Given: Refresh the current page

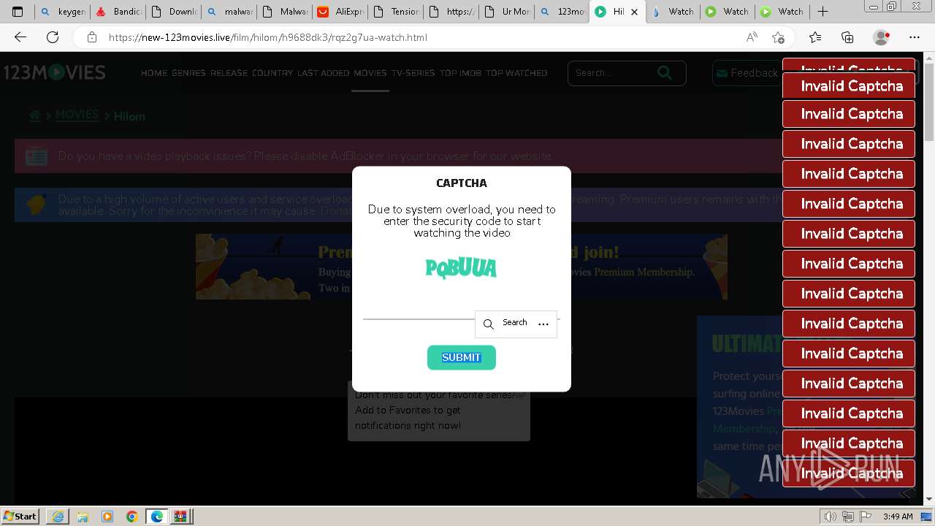Looking at the screenshot, I should pos(53,37).
